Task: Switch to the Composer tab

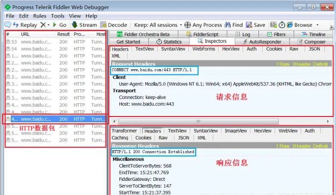Action: tap(312, 41)
